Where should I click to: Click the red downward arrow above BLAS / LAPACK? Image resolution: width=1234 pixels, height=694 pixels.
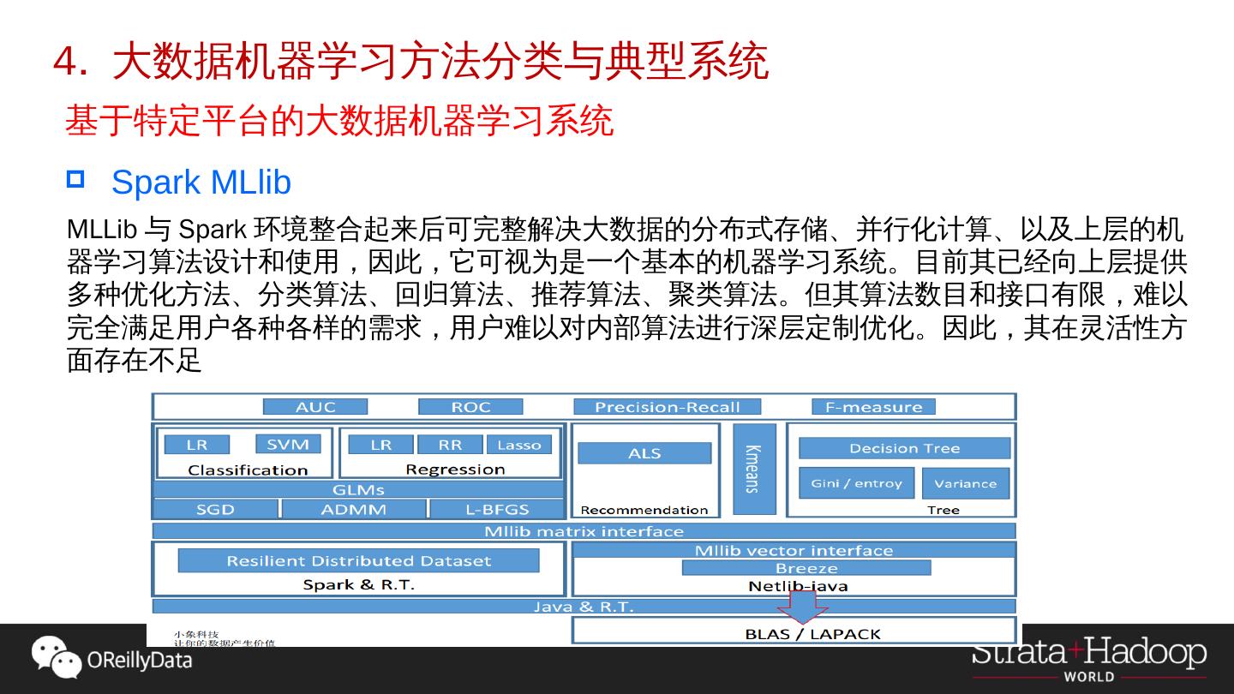pos(802,607)
